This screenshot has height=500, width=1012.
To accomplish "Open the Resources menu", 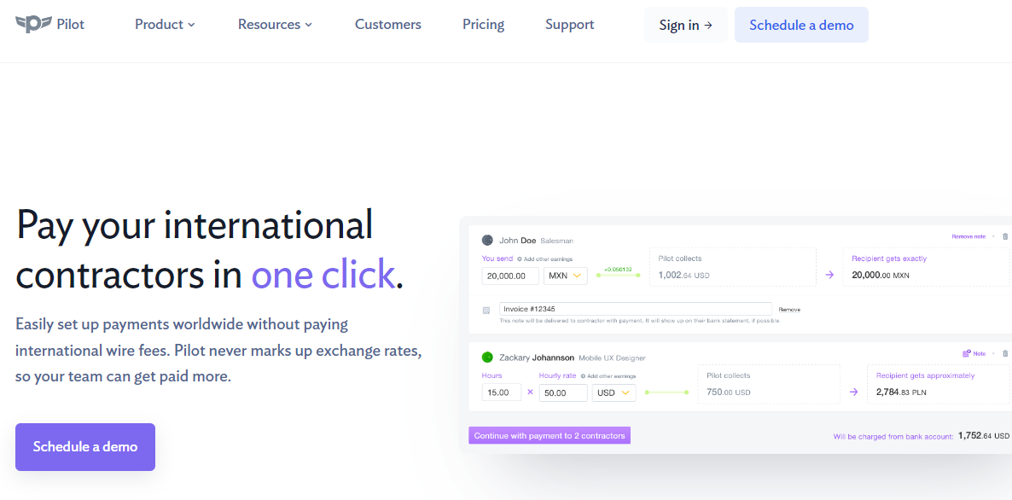I will click(x=275, y=24).
